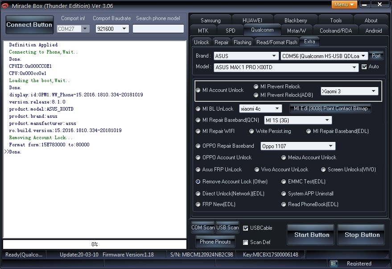Image resolution: width=392 pixels, height=269 pixels.
Task: Select the Extra sub-tab
Action: [x=309, y=41]
